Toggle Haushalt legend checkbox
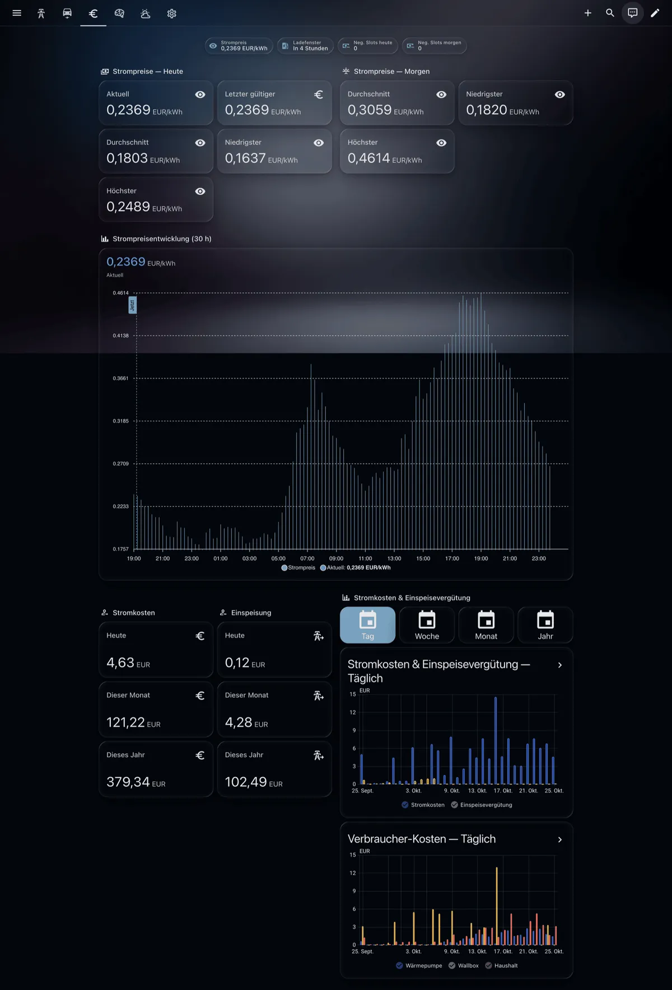672x990 pixels. coord(488,965)
